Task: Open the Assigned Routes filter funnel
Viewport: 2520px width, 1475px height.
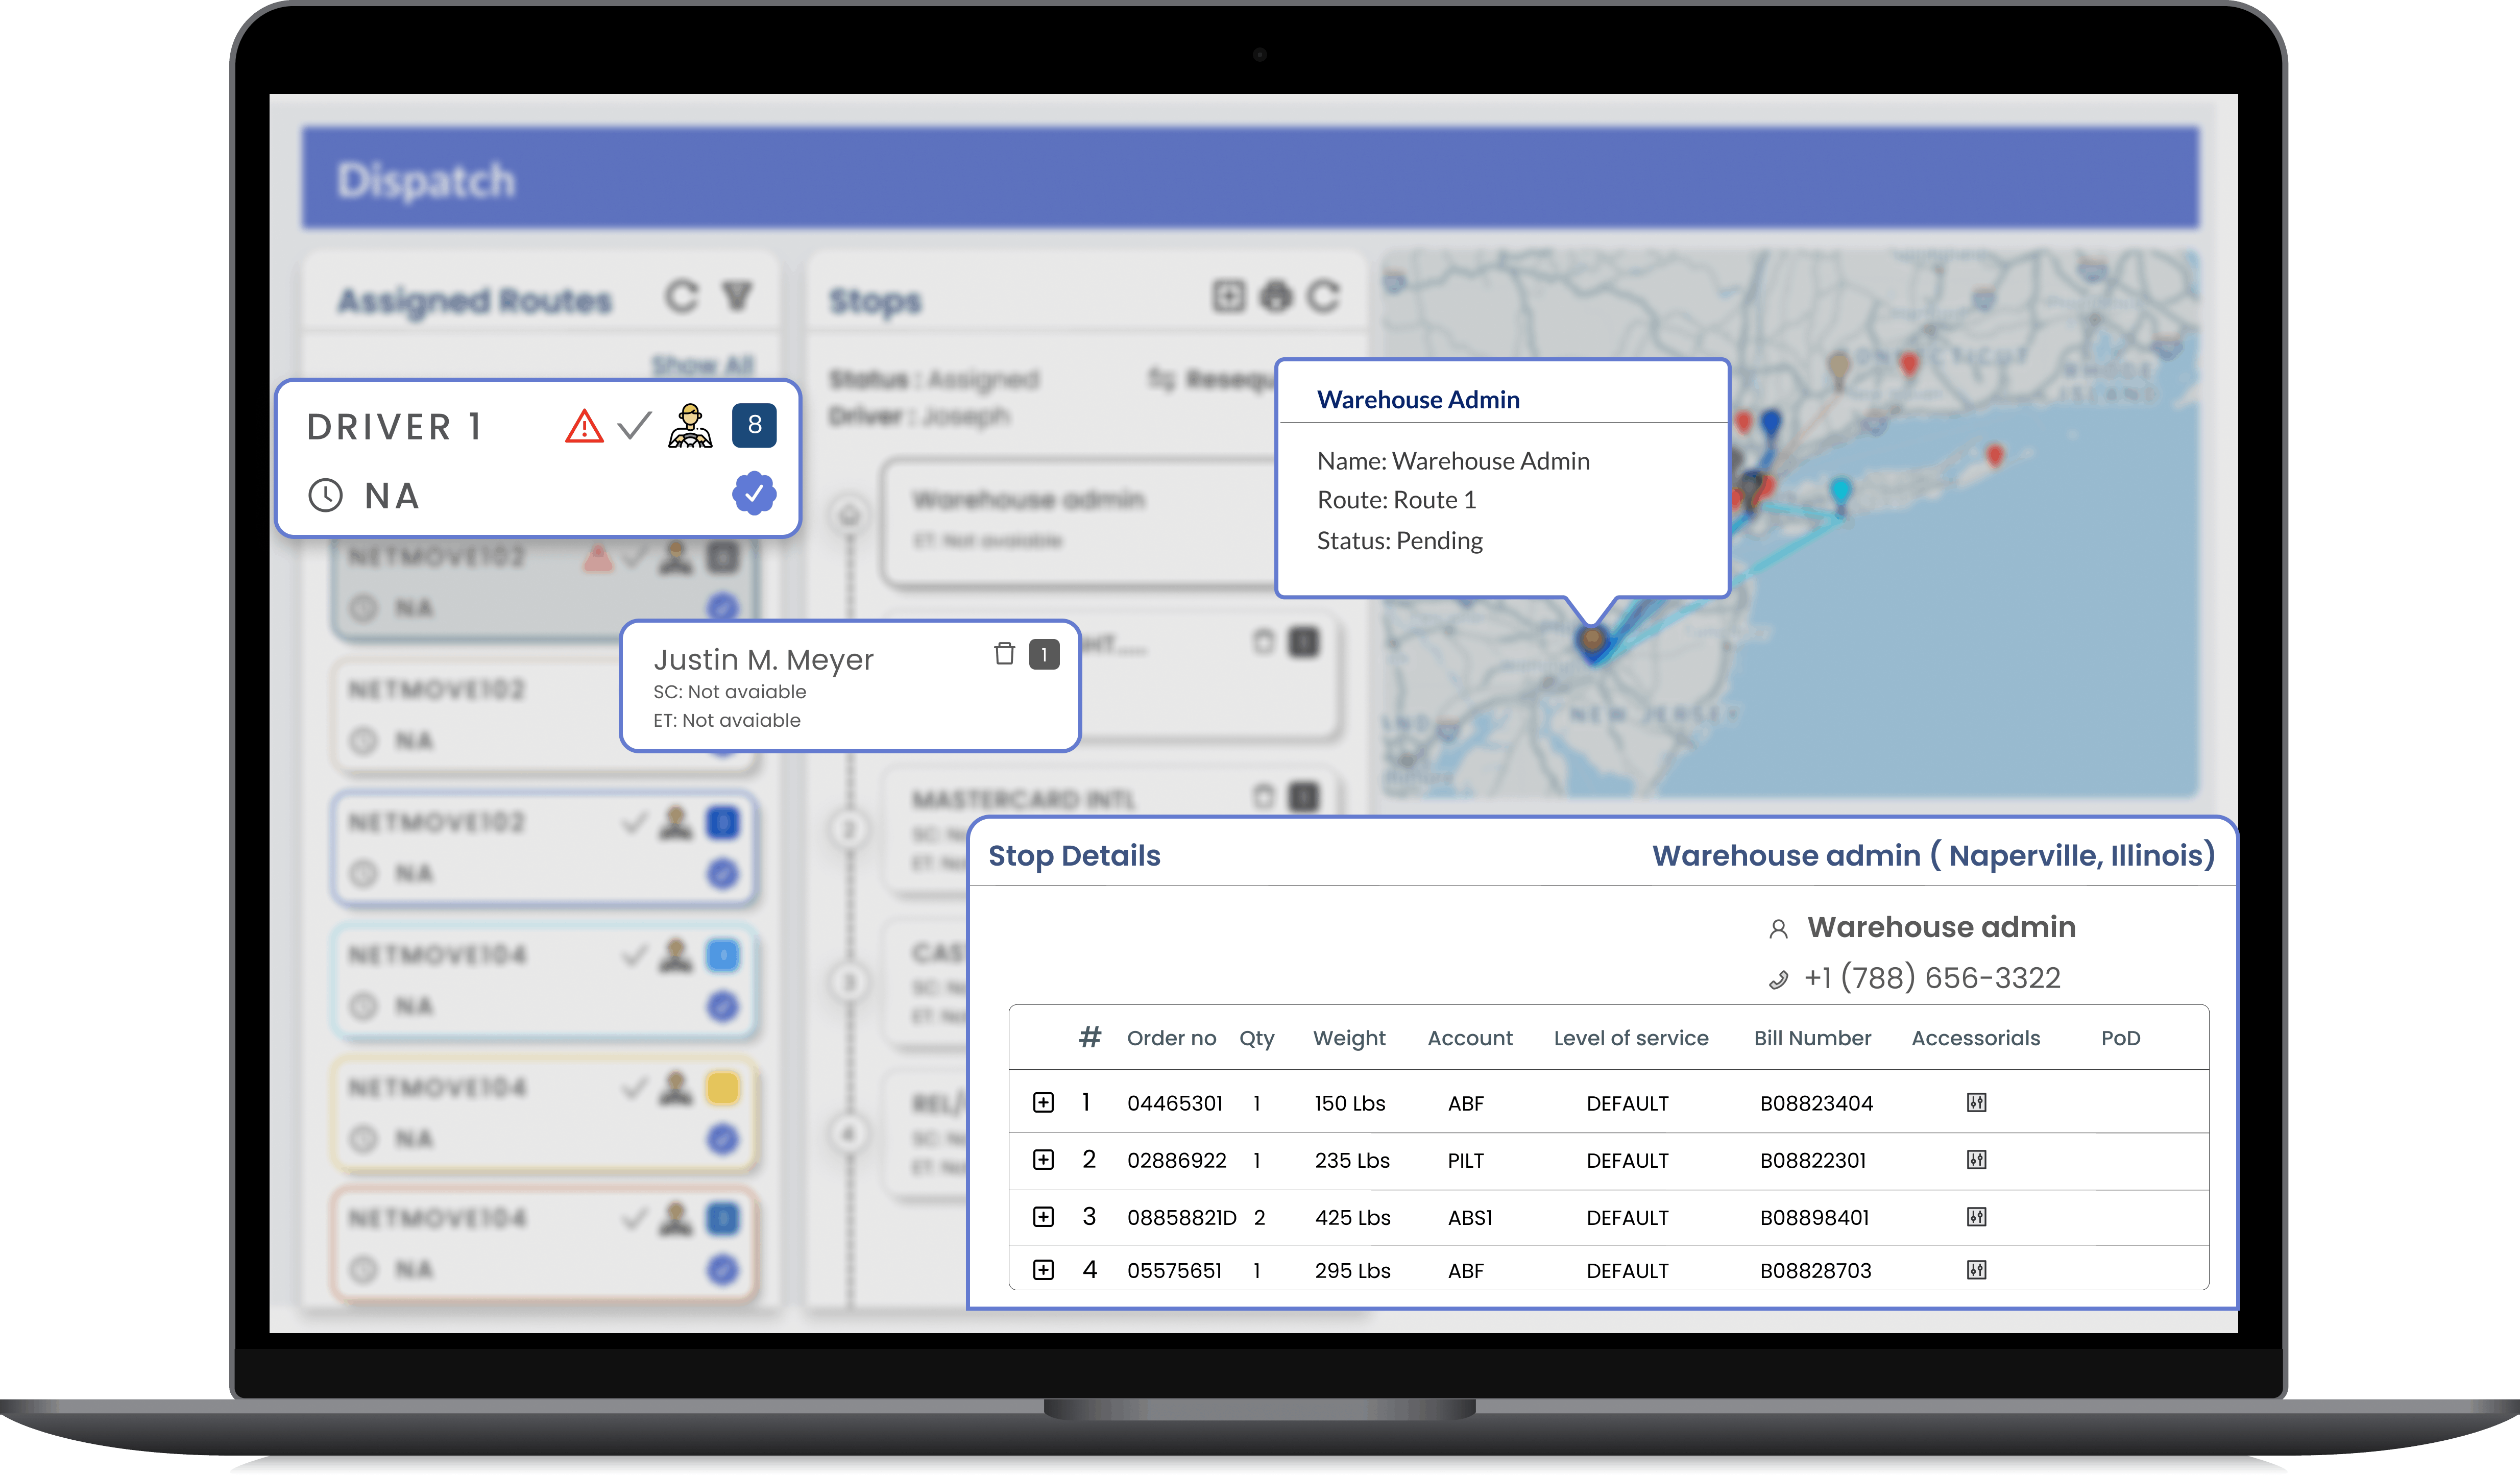Action: [738, 296]
